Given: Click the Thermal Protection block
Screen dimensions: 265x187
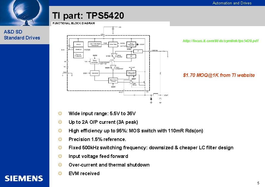Looking at the screenshot, I should [78, 55].
